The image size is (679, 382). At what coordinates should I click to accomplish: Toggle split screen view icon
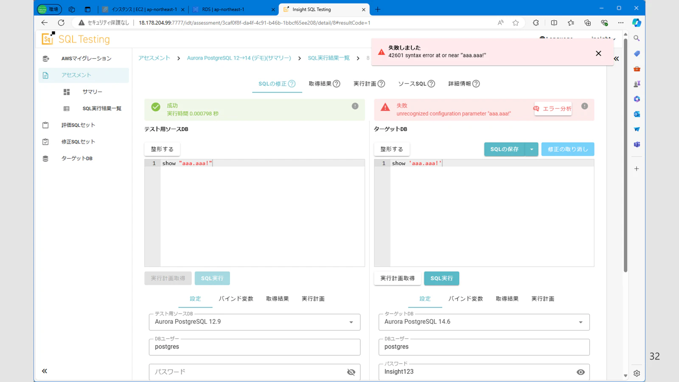pos(554,23)
